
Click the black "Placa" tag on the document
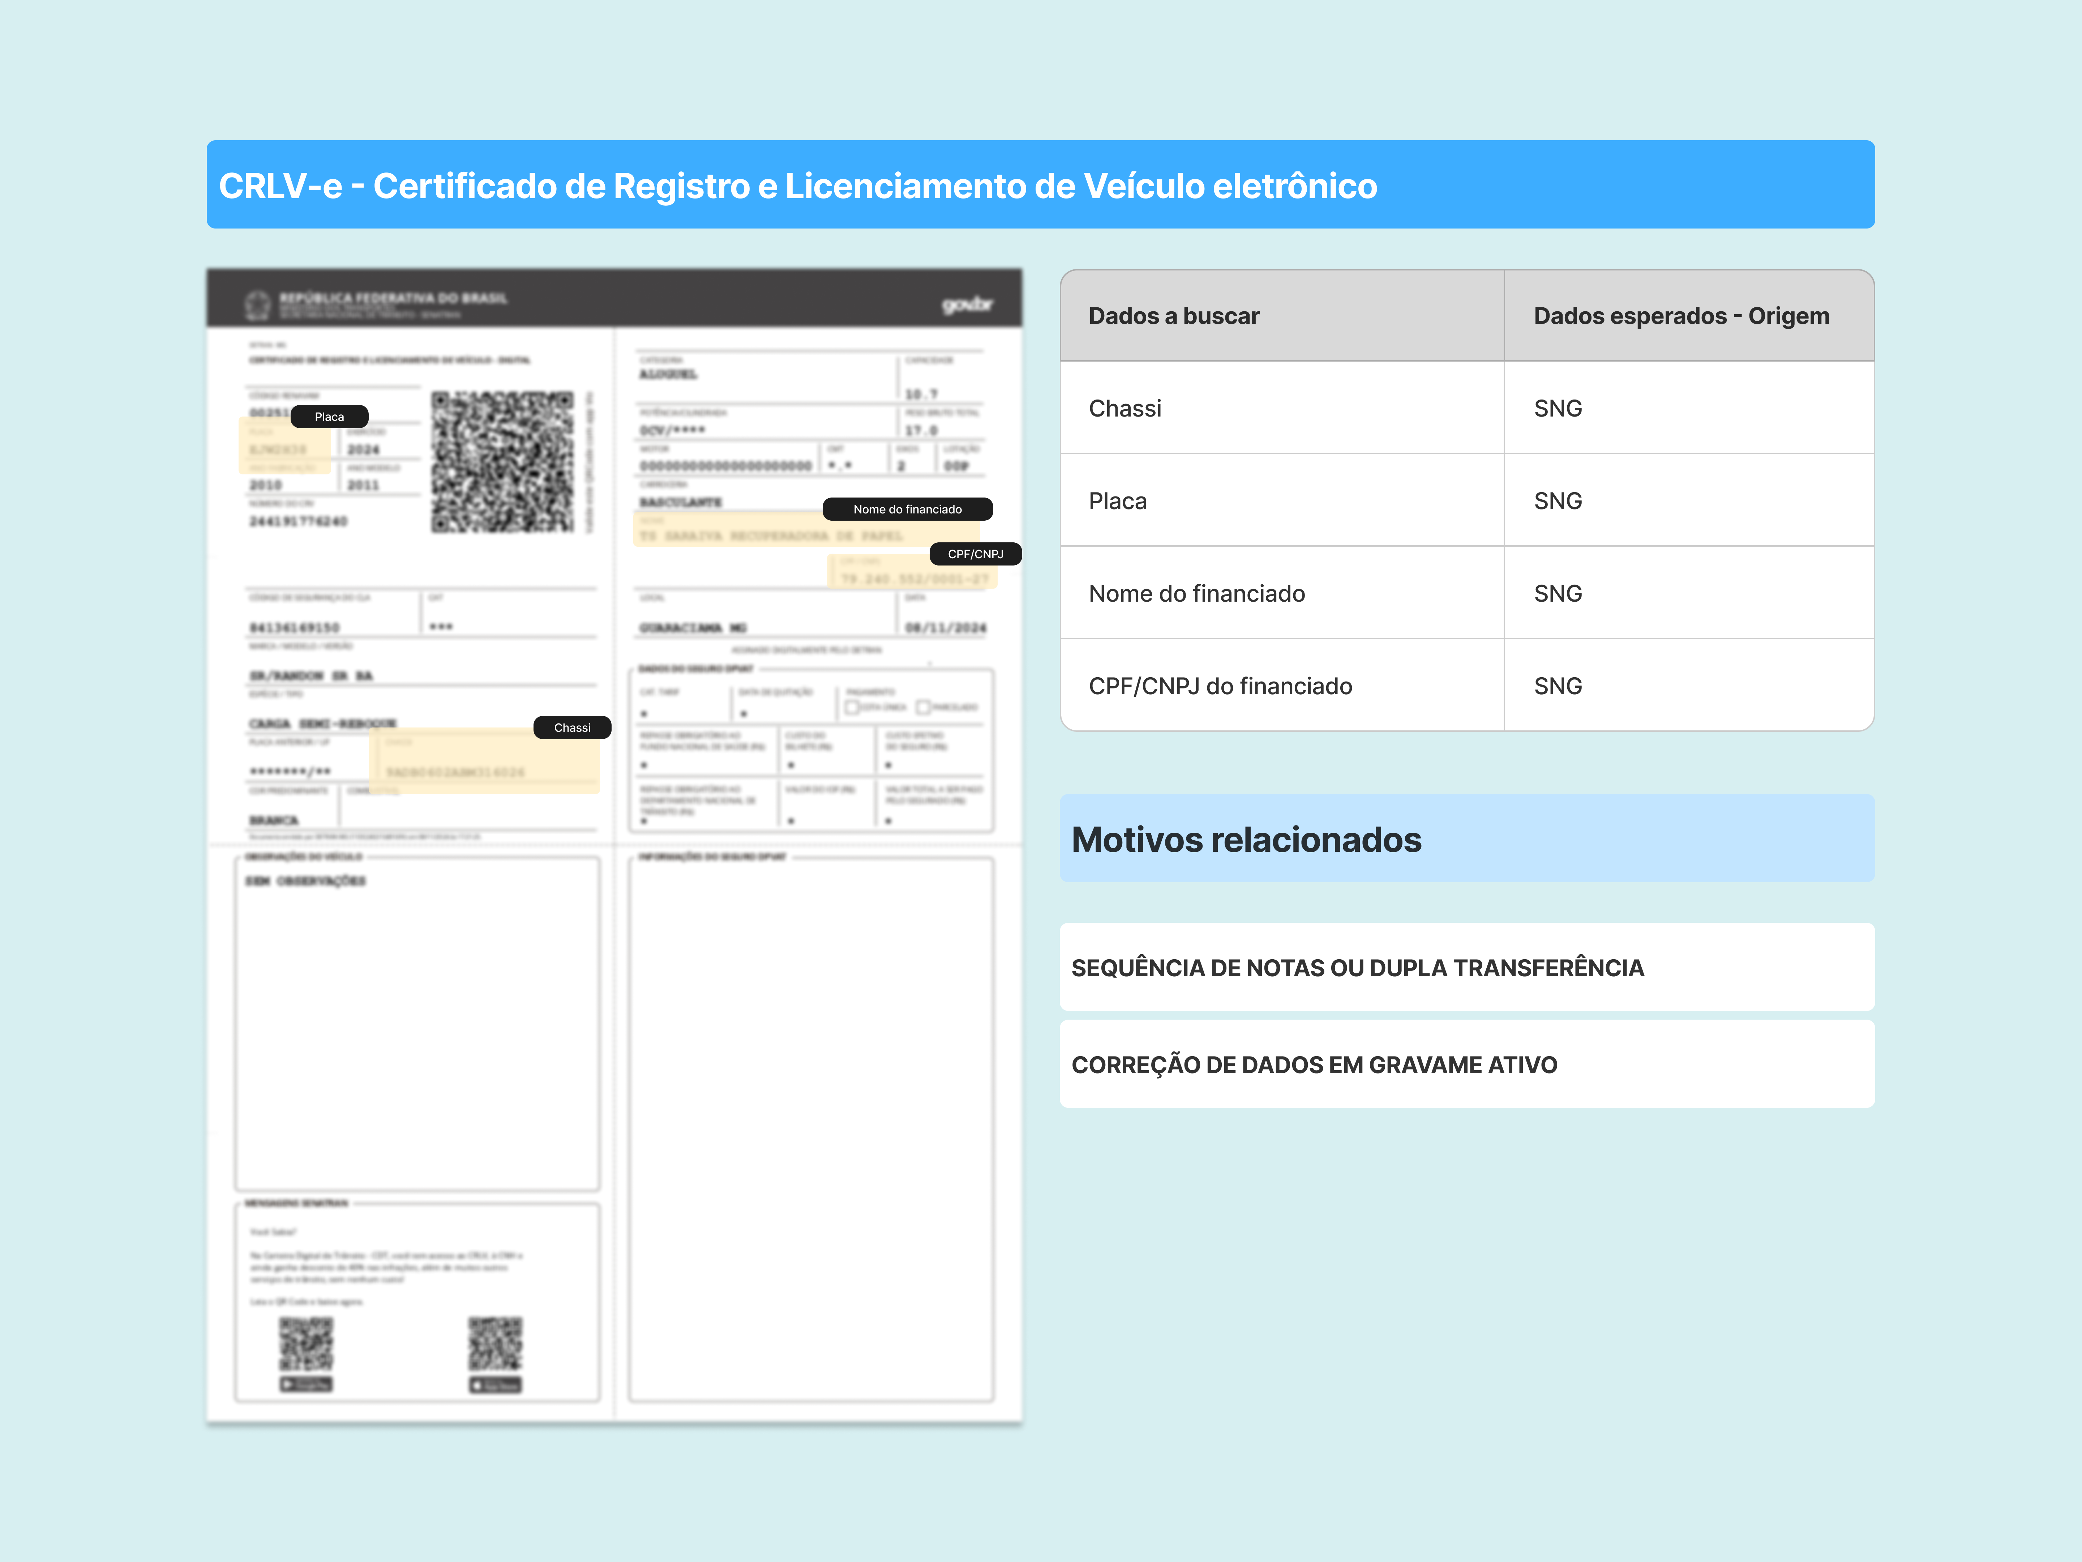coord(329,416)
